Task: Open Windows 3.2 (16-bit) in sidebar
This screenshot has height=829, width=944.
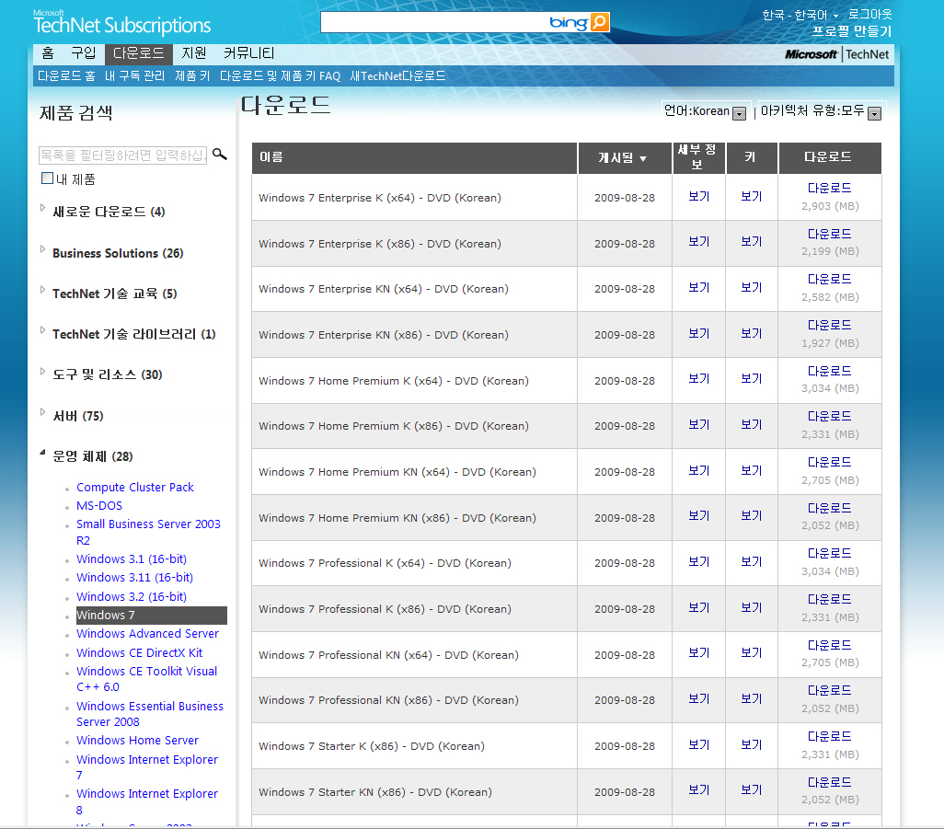Action: 132,596
